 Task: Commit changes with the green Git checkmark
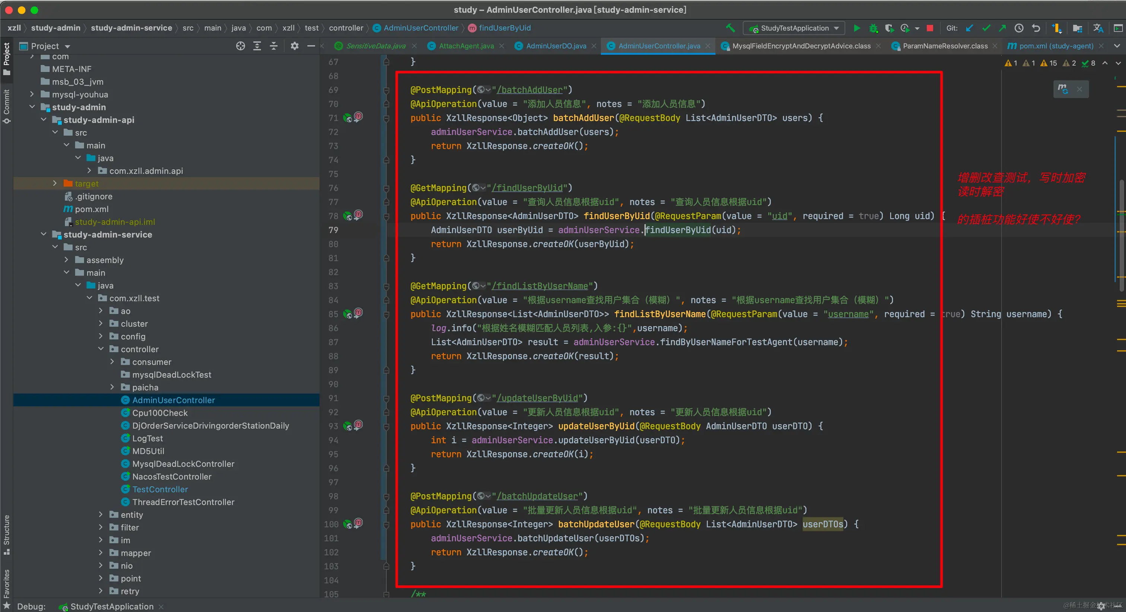(x=986, y=28)
